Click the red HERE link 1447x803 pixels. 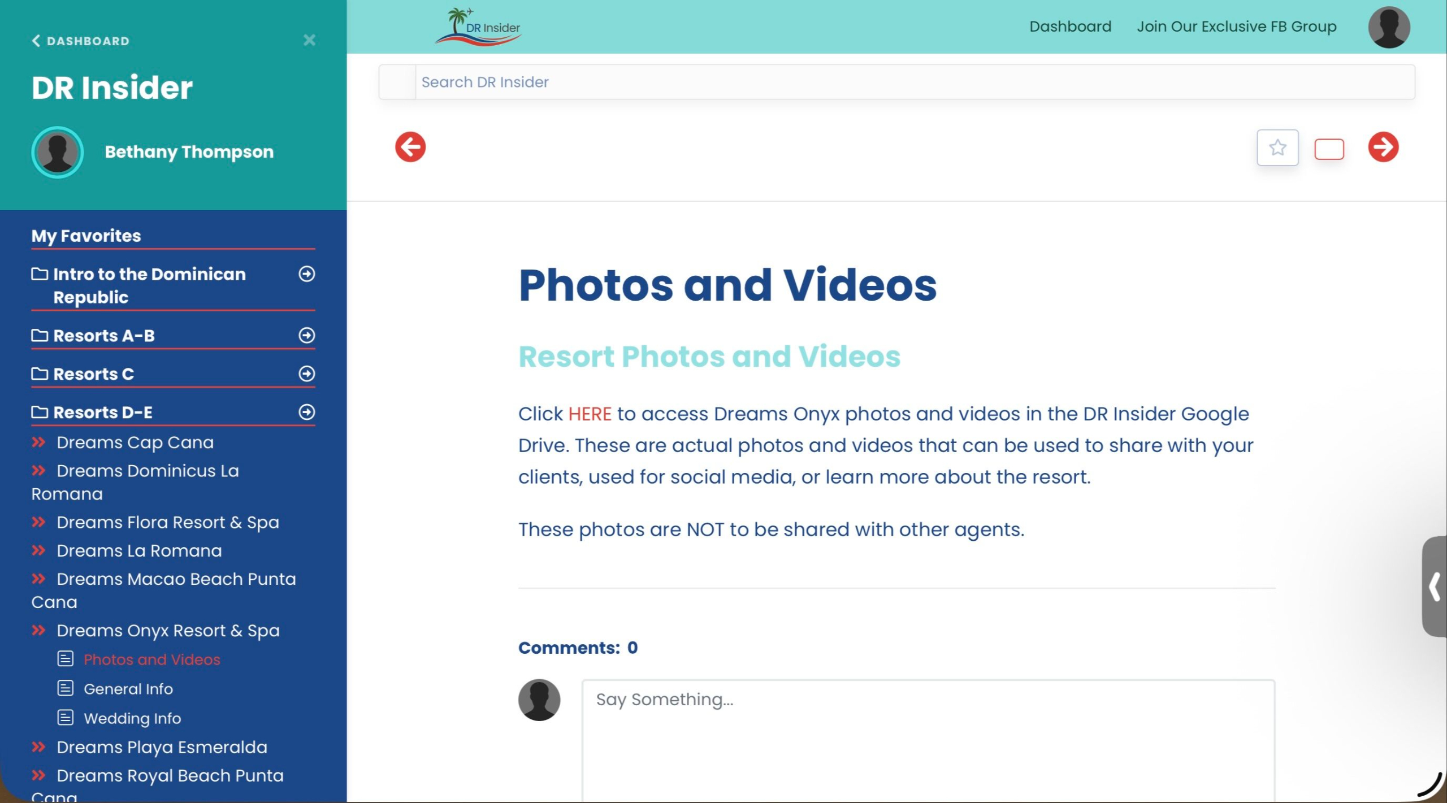click(x=590, y=414)
